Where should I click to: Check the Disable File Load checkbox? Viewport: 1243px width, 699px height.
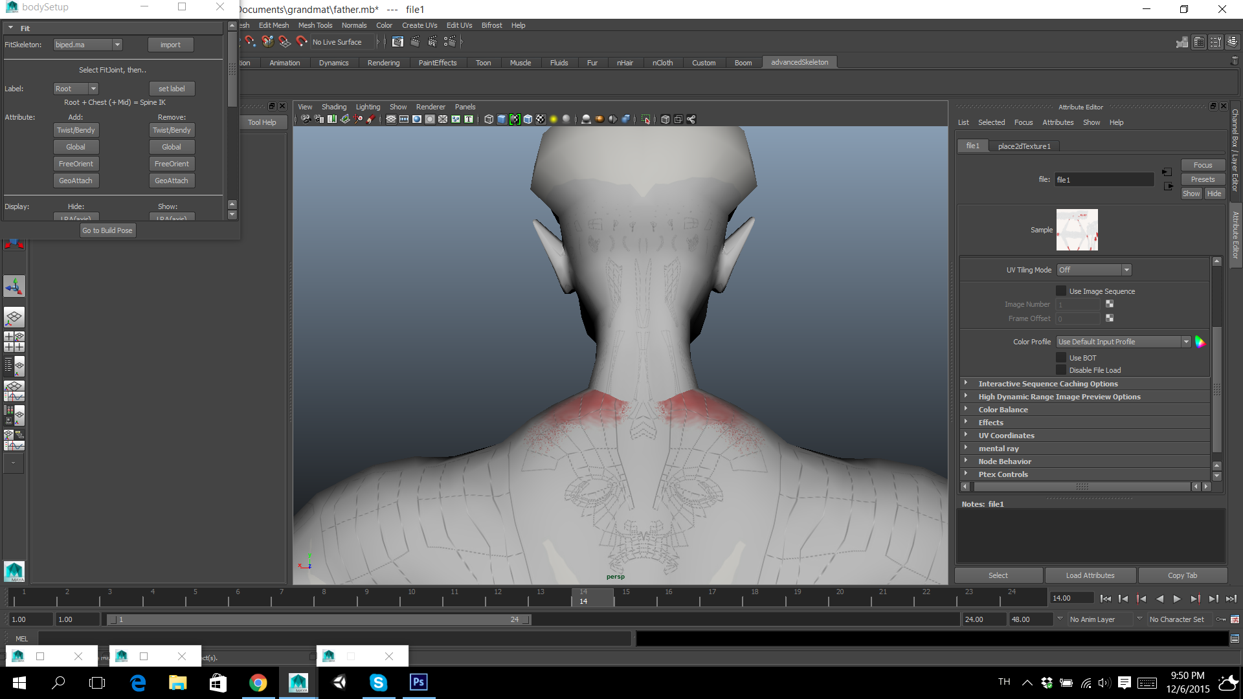click(x=1061, y=370)
